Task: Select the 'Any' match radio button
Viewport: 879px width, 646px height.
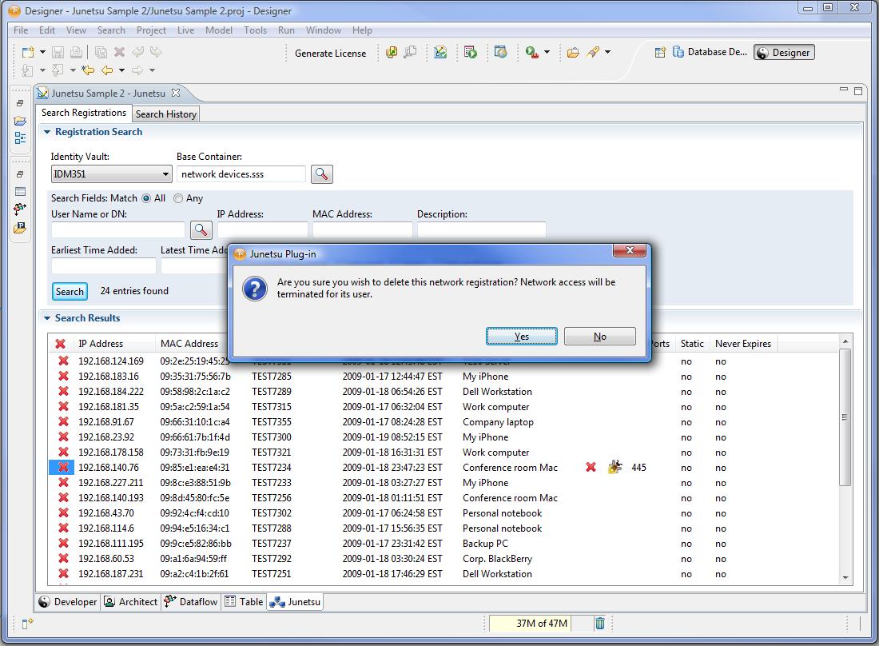Action: [x=178, y=198]
